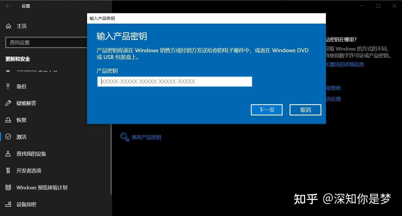Click the Developer options icon
Image resolution: width=402 pixels, height=216 pixels.
(8, 170)
